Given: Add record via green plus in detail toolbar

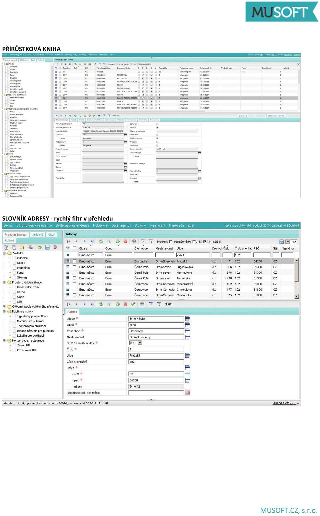Looking at the screenshot, I should (118, 304).
